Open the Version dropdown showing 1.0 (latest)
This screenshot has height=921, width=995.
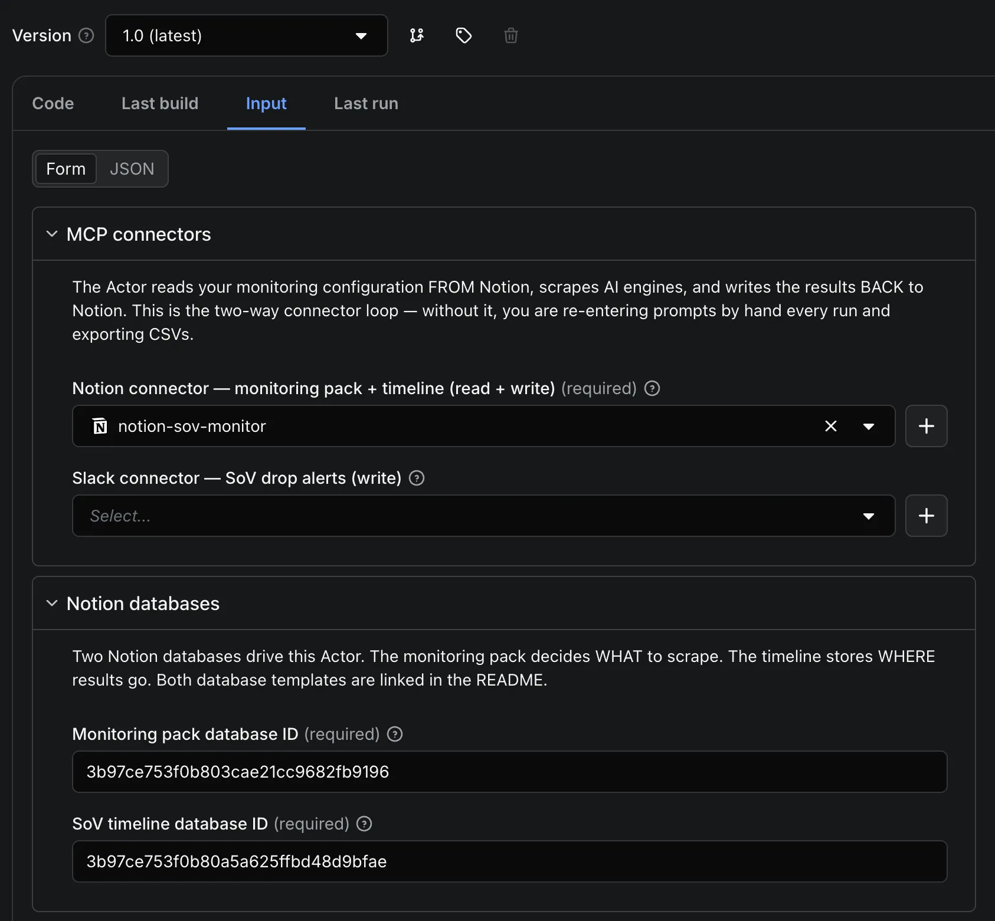pos(246,35)
